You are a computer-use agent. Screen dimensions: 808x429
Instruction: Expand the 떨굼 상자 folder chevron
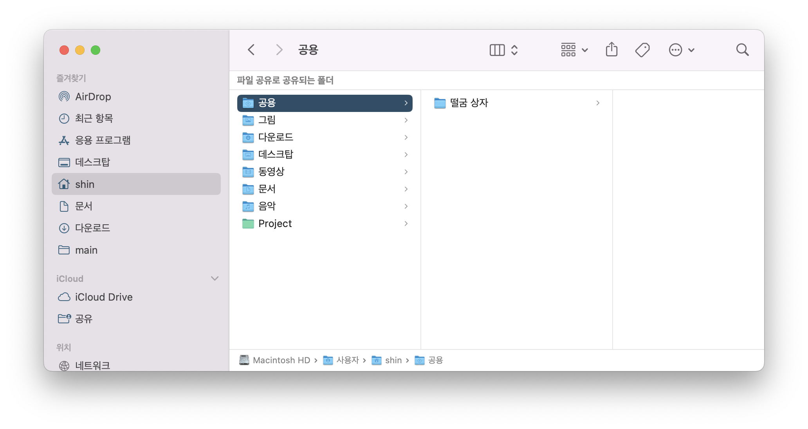pyautogui.click(x=597, y=103)
